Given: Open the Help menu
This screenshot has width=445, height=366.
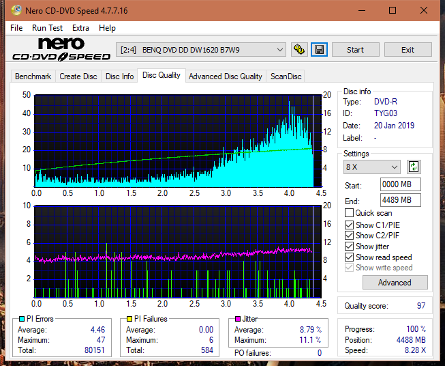Looking at the screenshot, I should click(x=107, y=28).
